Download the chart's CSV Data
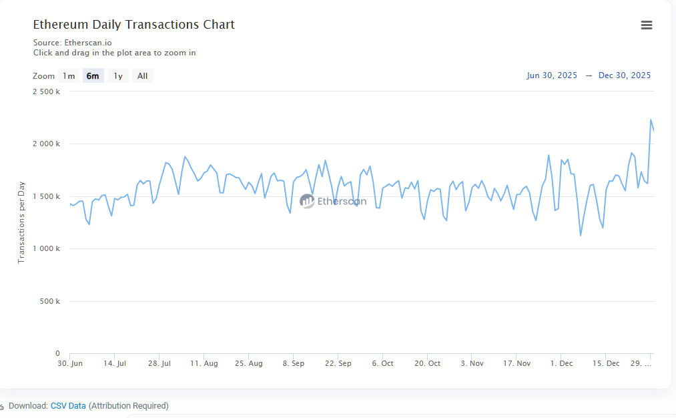 [x=68, y=405]
